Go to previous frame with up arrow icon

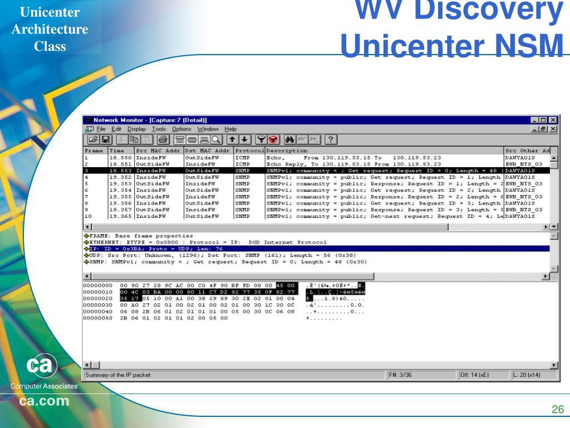tap(232, 140)
